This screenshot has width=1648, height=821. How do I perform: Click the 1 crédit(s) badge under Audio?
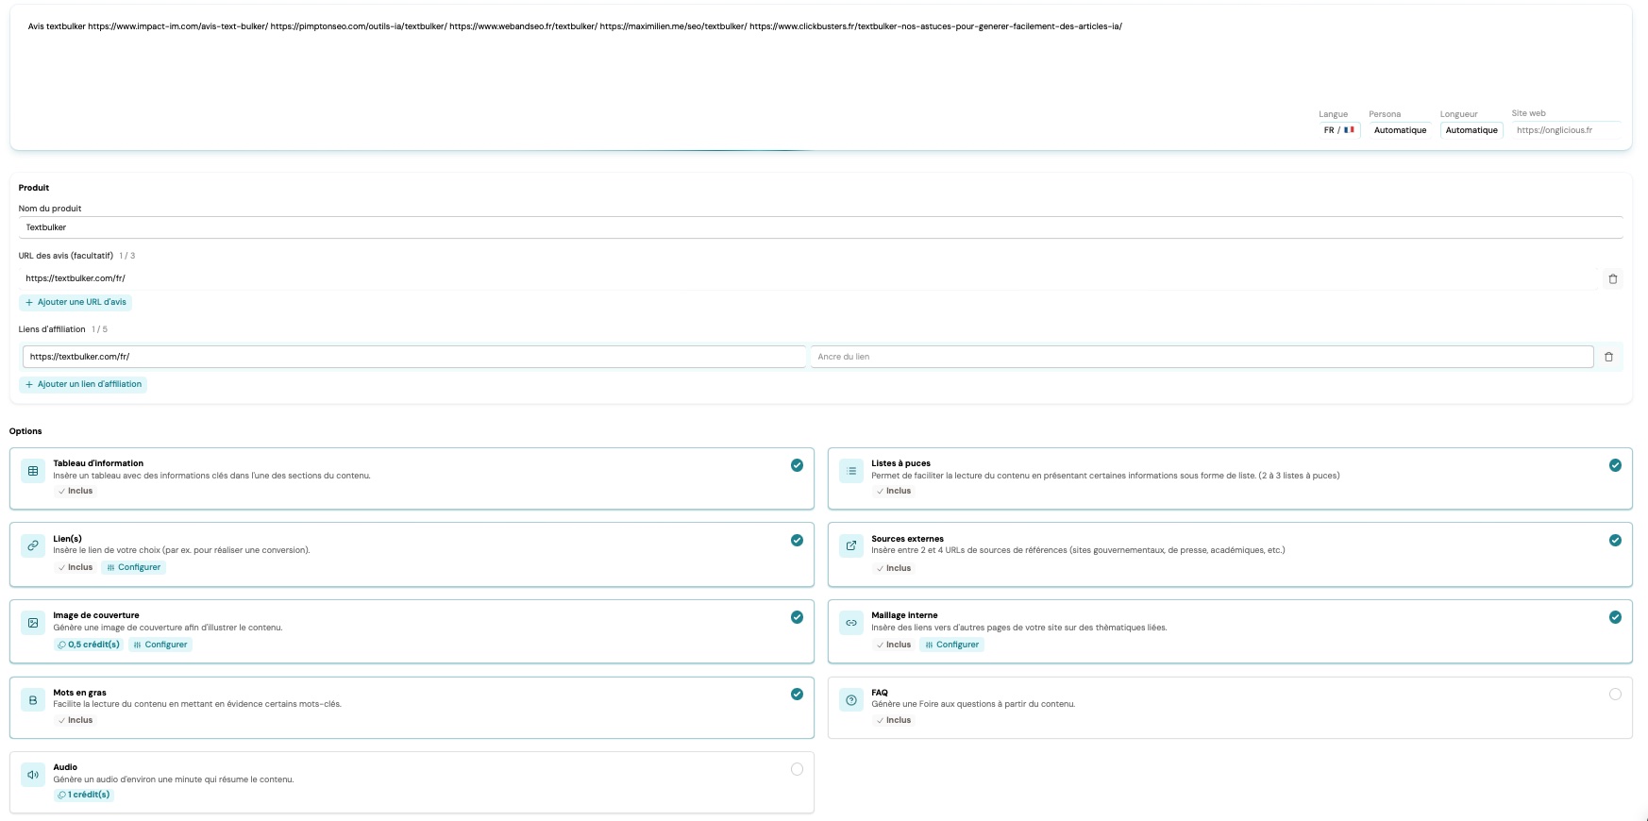coord(84,795)
